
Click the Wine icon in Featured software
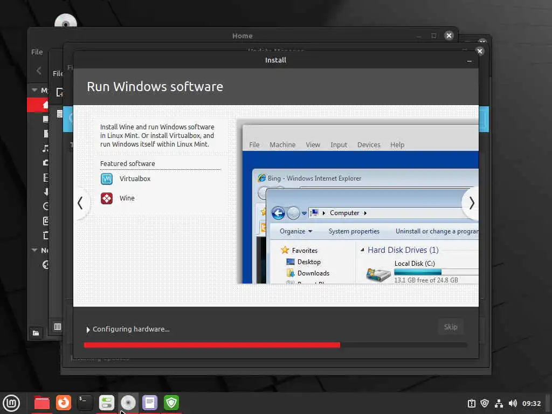click(x=107, y=198)
